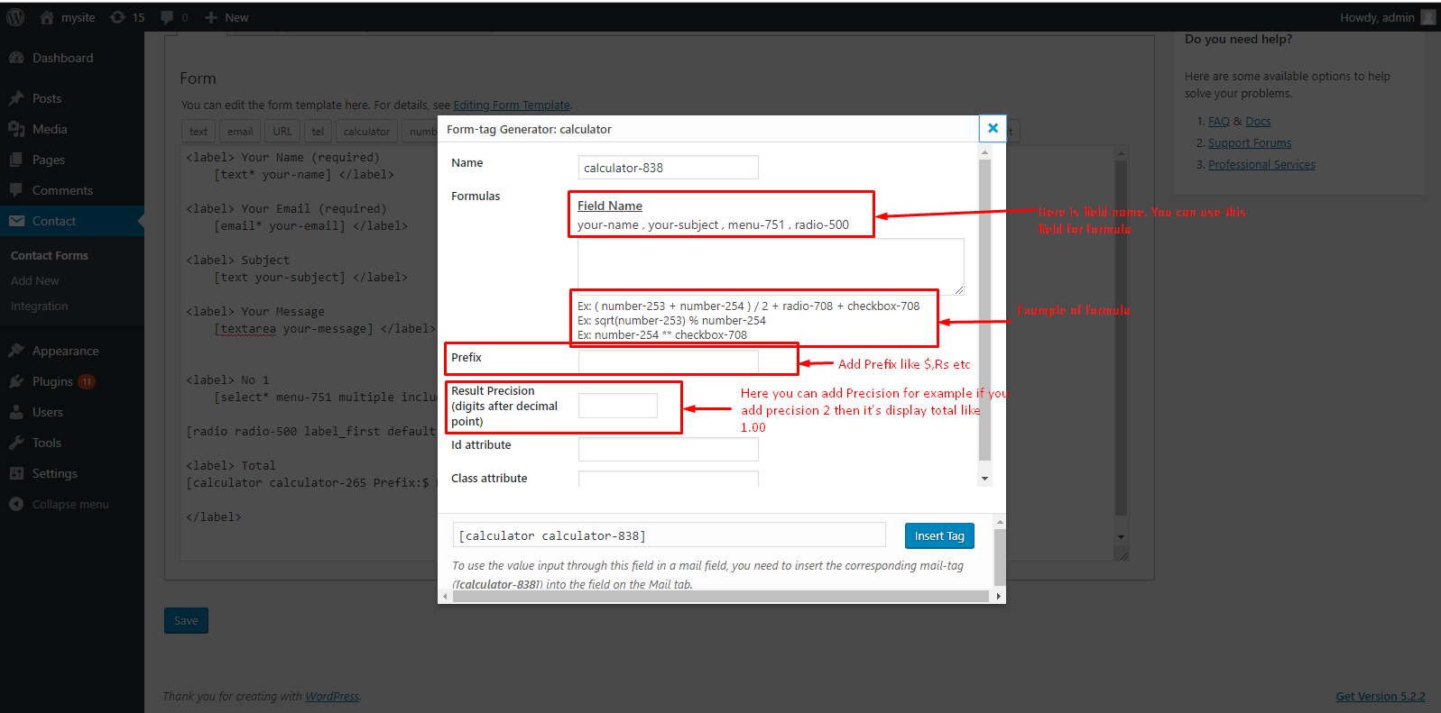Open the comments bubble in admin bar

[x=167, y=17]
